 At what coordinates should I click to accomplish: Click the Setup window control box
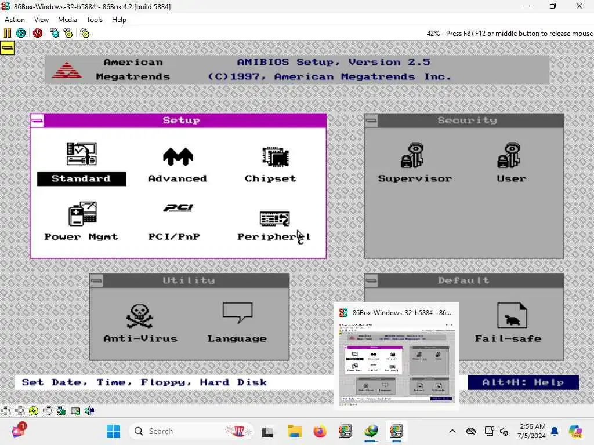point(37,121)
